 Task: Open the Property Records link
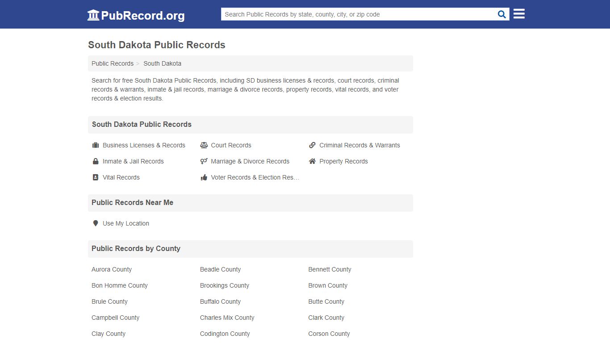[x=343, y=161]
